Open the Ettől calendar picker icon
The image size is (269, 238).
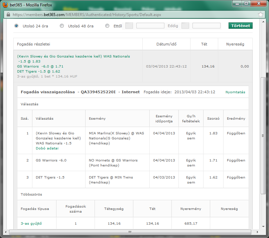129,26
